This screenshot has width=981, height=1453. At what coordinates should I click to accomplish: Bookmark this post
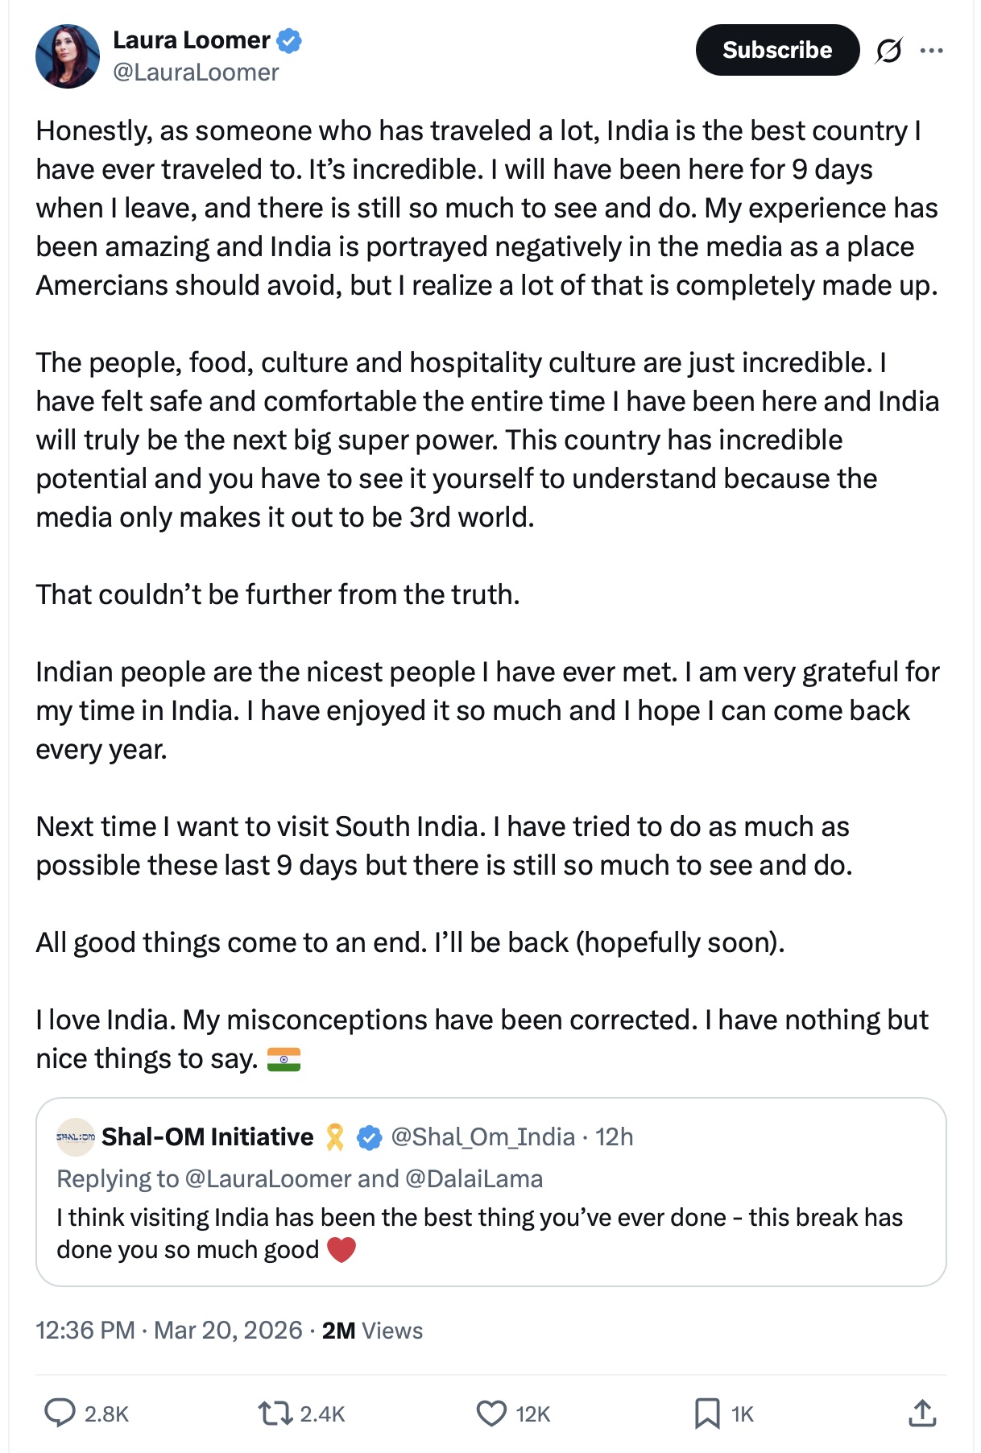(707, 1414)
